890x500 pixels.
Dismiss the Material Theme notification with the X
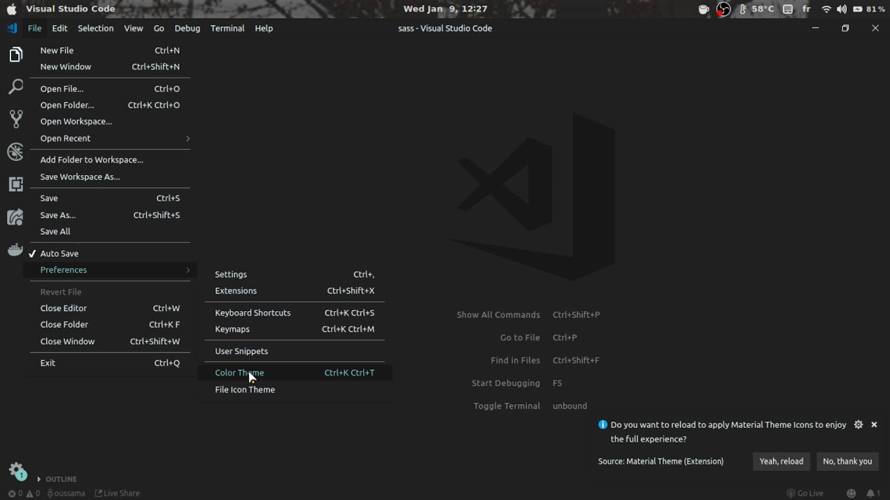point(874,424)
